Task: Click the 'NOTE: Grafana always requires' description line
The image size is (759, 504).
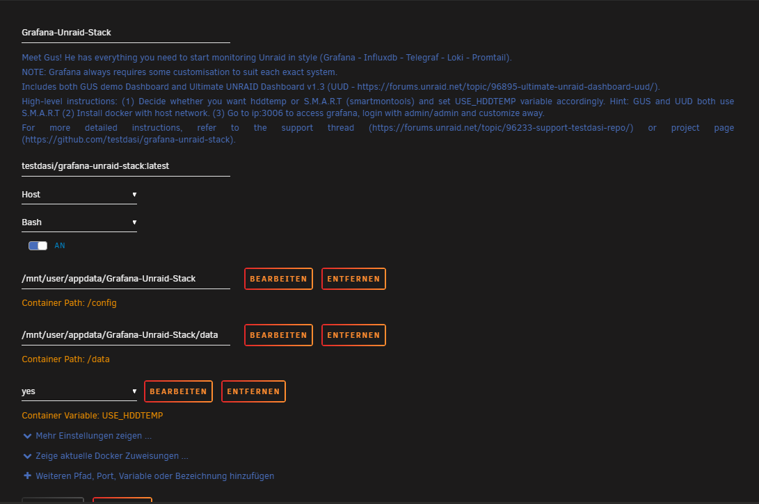Action: 179,72
